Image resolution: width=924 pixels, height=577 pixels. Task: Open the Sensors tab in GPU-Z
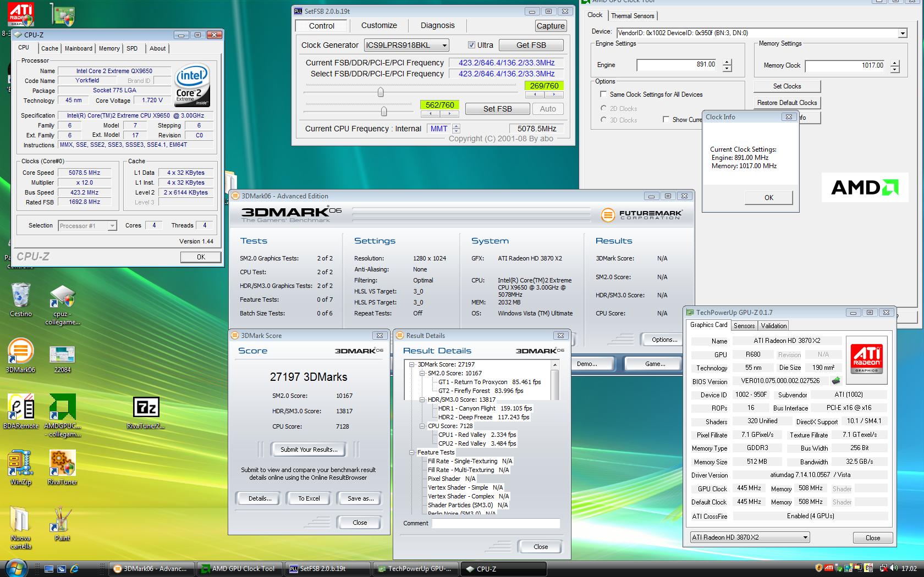click(744, 326)
